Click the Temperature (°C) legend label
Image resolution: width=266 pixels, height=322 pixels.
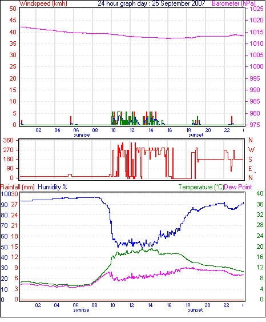[x=201, y=187]
